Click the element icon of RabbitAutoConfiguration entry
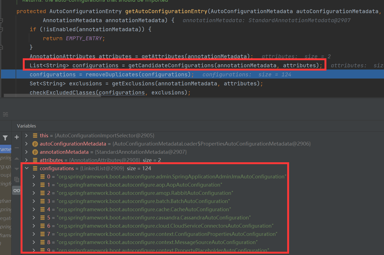This screenshot has width=384, height=255. (x=43, y=193)
